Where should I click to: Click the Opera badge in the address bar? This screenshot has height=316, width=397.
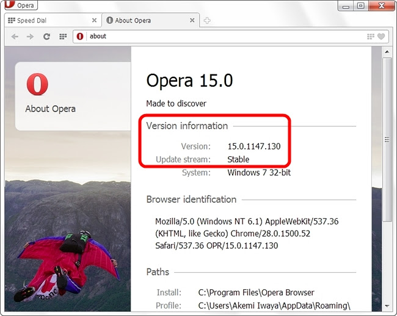[x=80, y=37]
